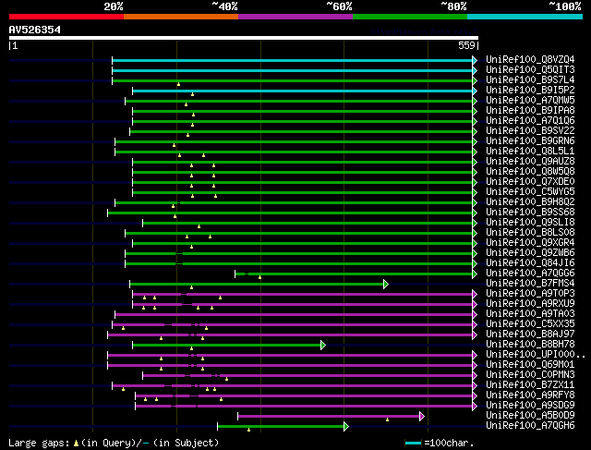Select the UniRef100_B9GRN6 entry
Image resolution: width=591 pixels, height=450 pixels.
click(x=530, y=141)
